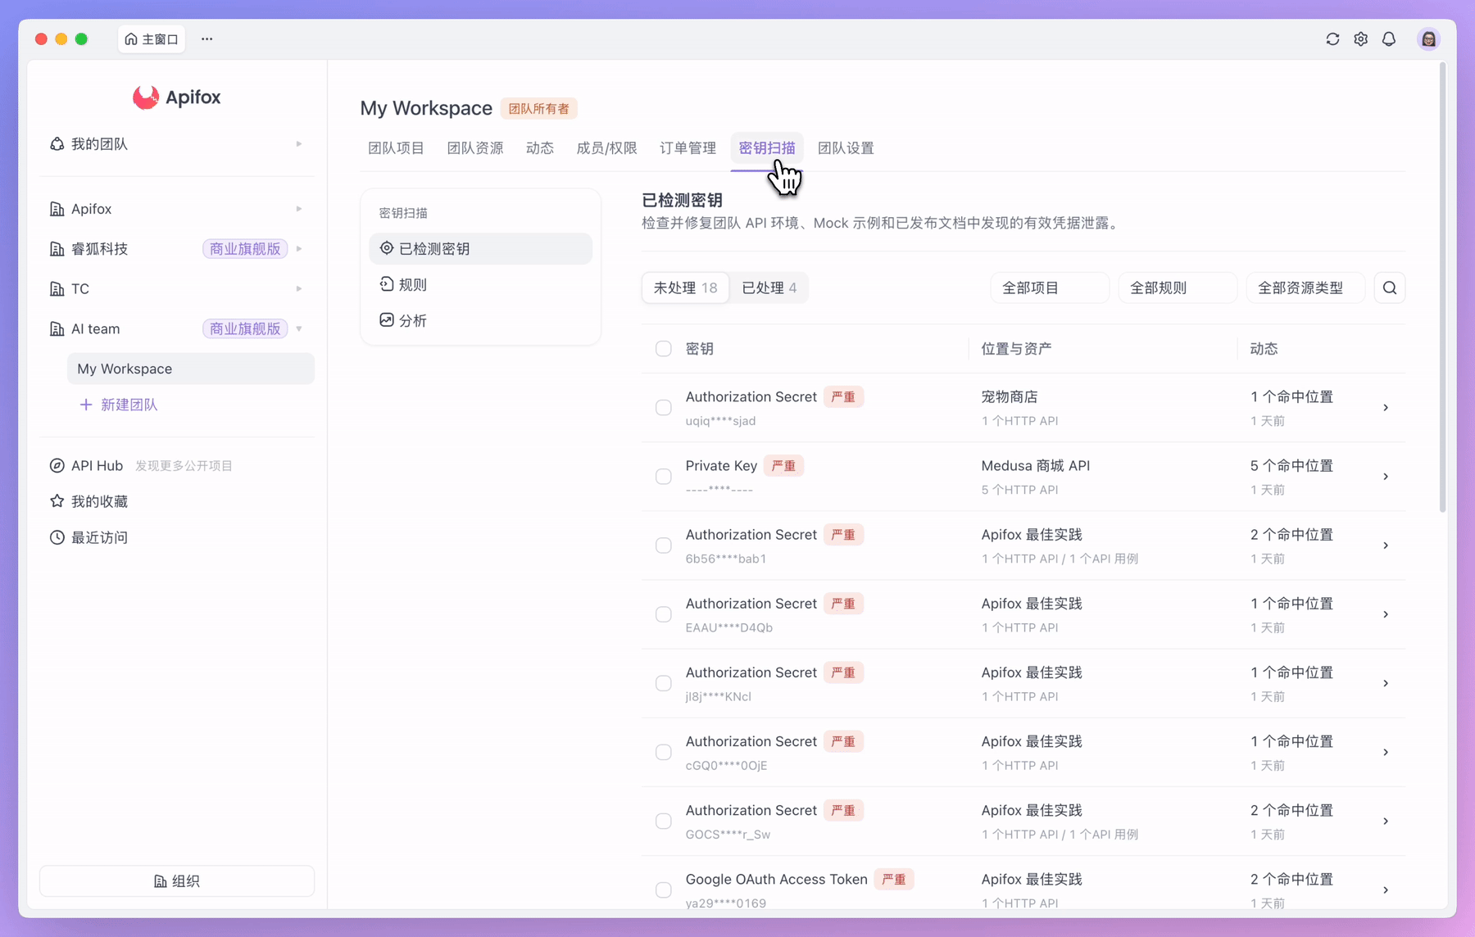This screenshot has width=1475, height=937.
Task: Check the Private Key row checkbox
Action: tap(664, 477)
